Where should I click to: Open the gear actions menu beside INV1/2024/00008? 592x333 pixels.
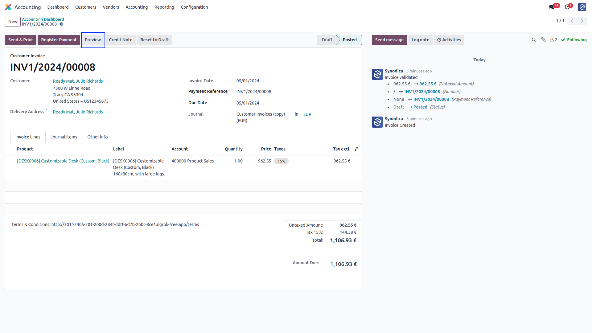pos(61,24)
